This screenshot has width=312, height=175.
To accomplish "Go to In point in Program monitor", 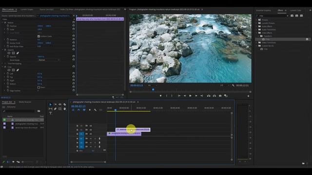I will [x=179, y=96].
